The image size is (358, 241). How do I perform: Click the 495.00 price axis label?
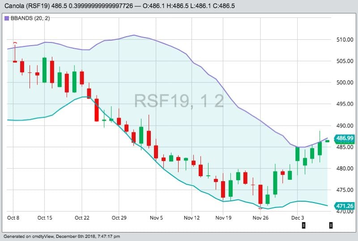coord(345,104)
